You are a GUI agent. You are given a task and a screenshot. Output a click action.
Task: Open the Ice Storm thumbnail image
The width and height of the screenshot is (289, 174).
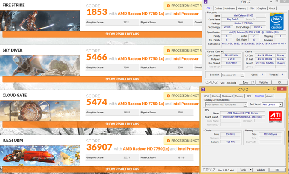40,156
